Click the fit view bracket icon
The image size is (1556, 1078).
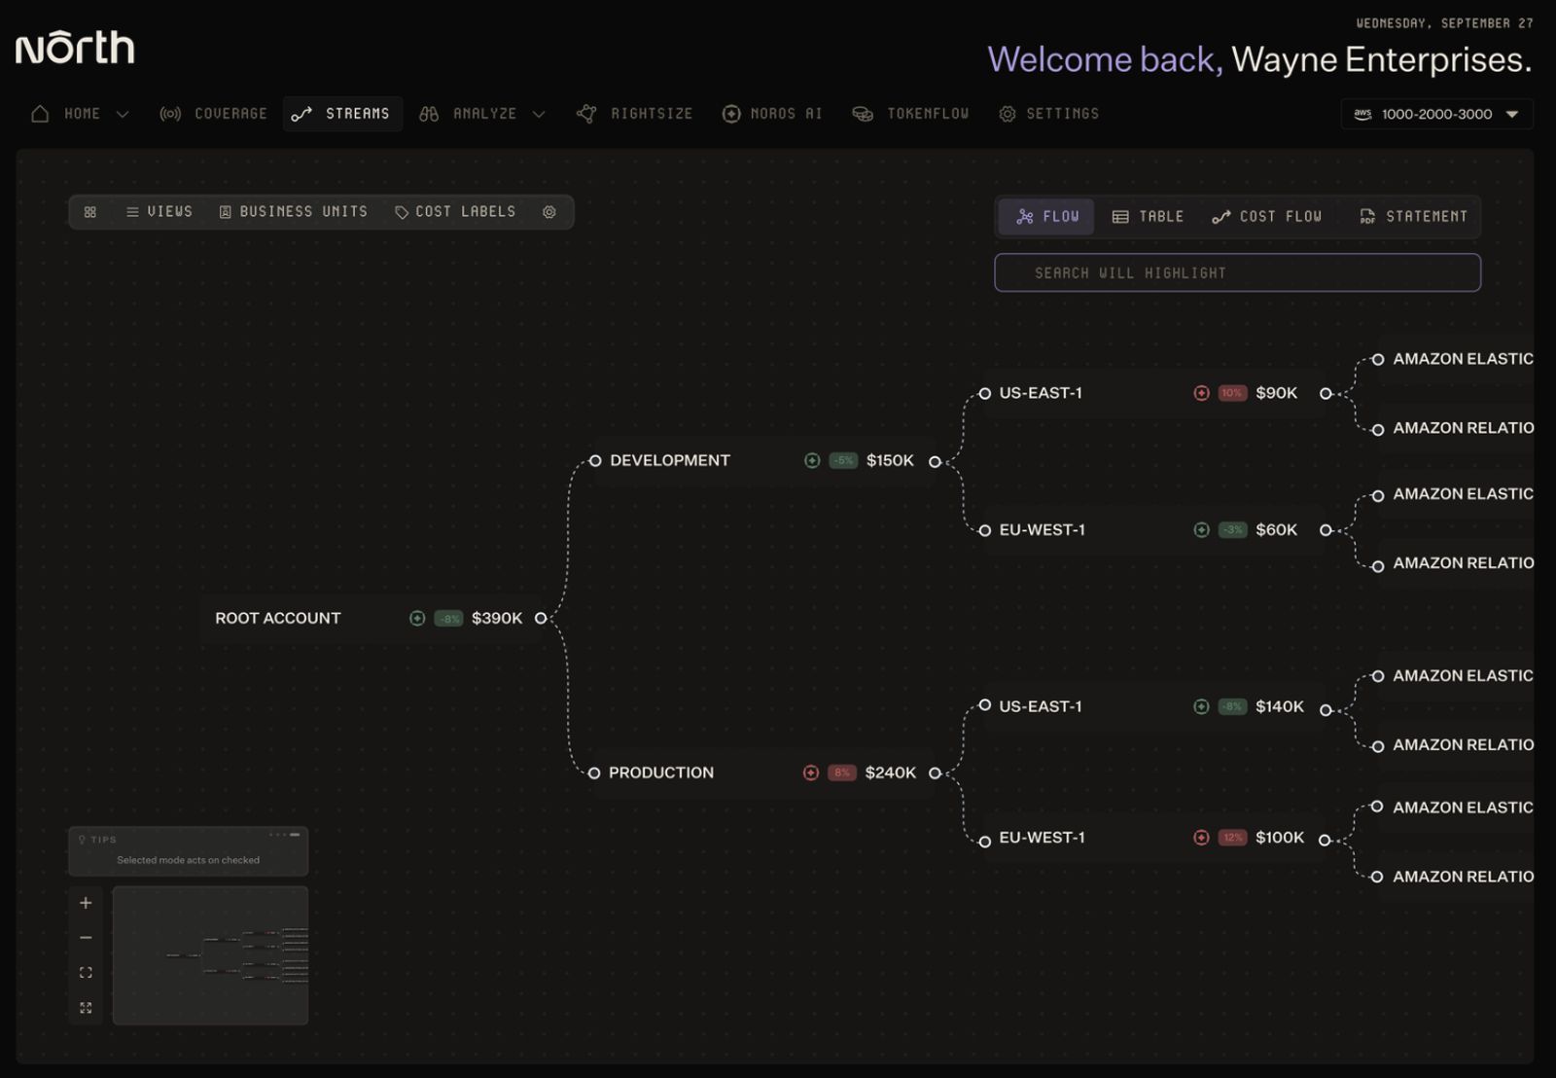(86, 973)
